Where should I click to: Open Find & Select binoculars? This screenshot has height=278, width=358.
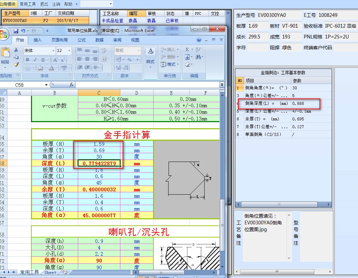[198, 57]
